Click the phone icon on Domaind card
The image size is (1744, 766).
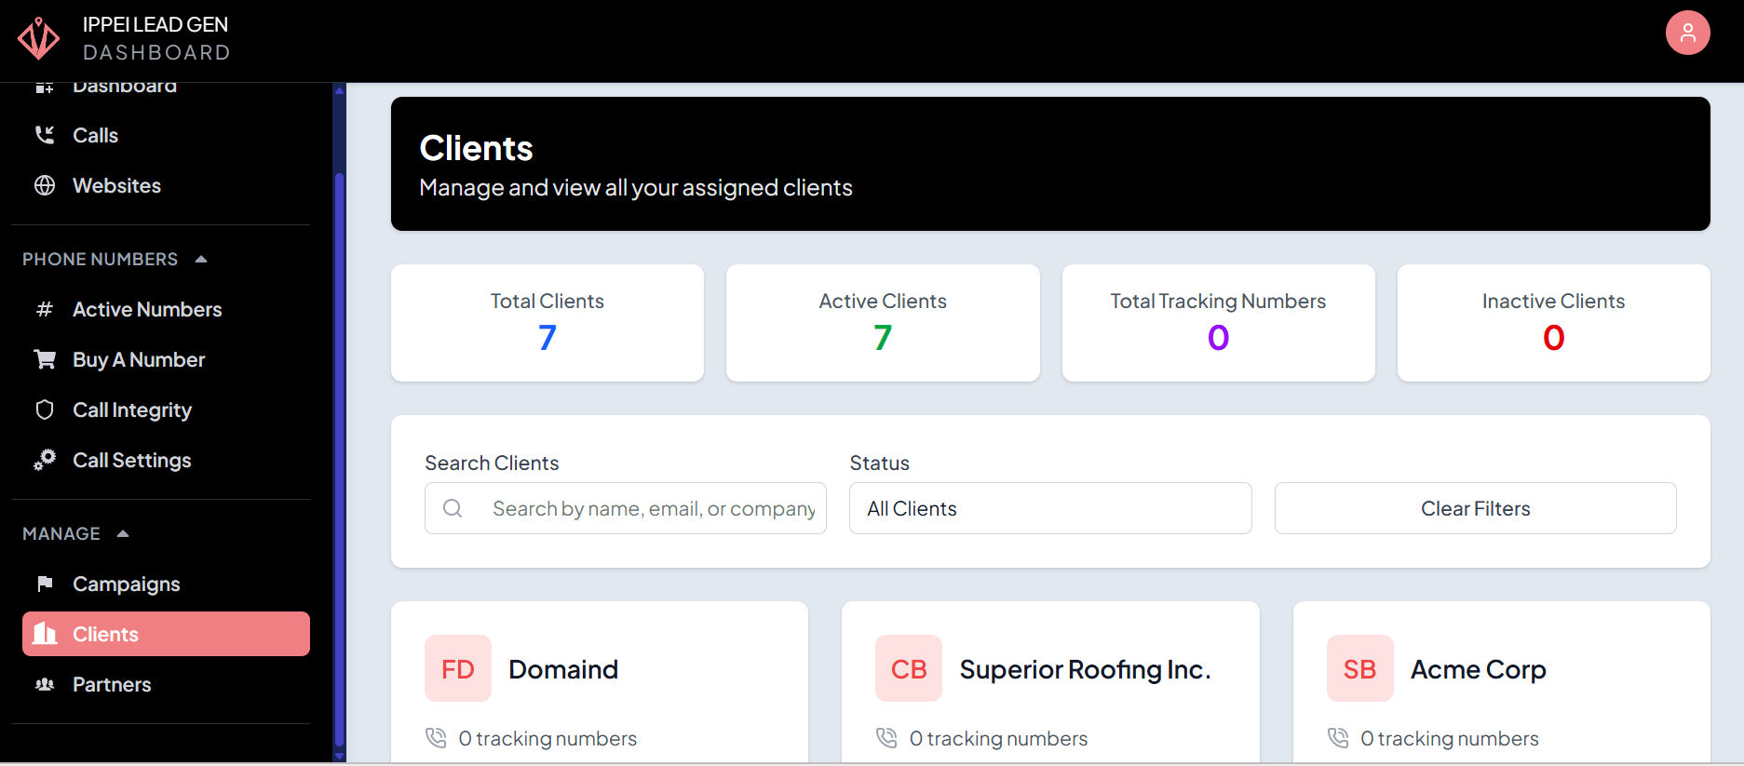coord(436,738)
